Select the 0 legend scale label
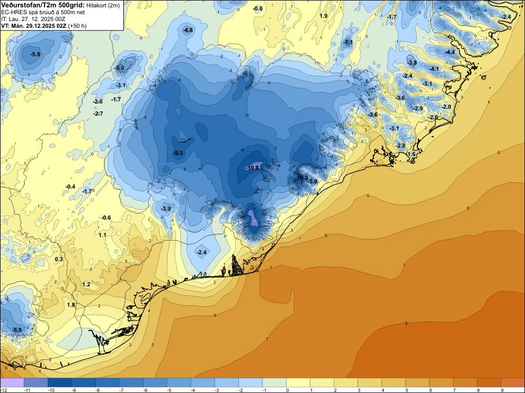Screen dimensions: 525x393 coord(288,390)
